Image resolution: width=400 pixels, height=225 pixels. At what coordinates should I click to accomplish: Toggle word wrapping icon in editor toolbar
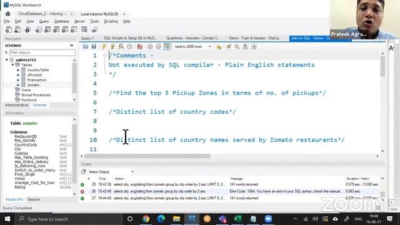point(254,46)
